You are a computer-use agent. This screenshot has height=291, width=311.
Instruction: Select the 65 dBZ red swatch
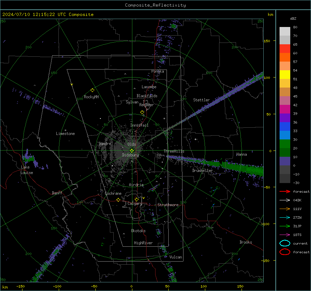coord(285,49)
